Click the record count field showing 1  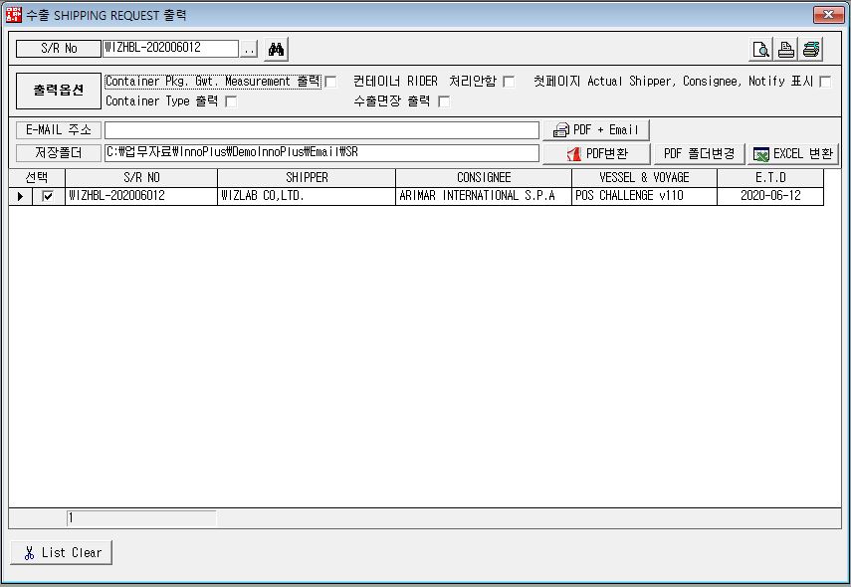[x=141, y=518]
